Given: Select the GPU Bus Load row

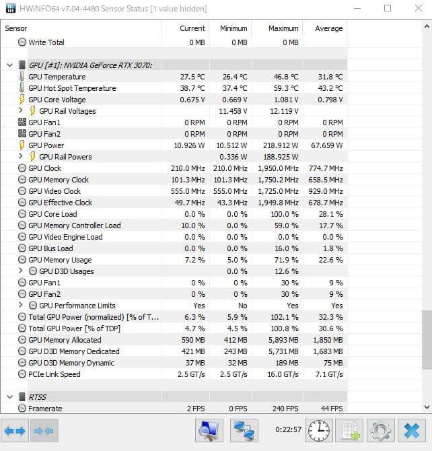Looking at the screenshot, I should click(x=174, y=248).
